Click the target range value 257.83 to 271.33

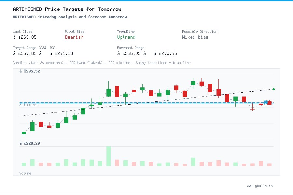(43, 53)
